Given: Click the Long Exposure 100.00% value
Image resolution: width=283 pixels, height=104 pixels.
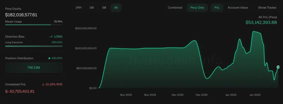Looking at the screenshot, I should 57,42.
